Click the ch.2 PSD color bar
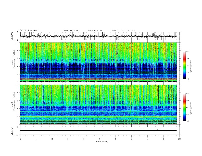The width and height of the screenshot is (202, 156). pos(184,107)
